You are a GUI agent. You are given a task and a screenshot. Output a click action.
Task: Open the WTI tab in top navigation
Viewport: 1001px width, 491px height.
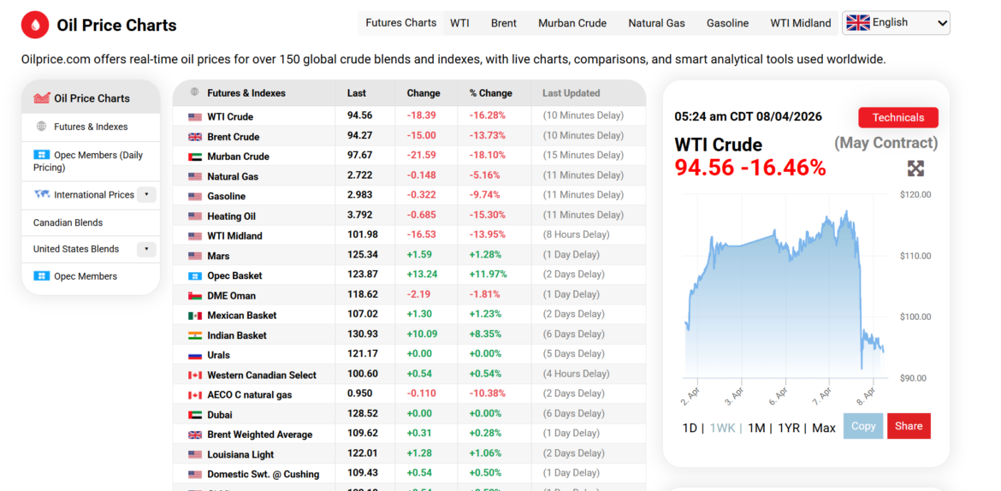pyautogui.click(x=459, y=23)
